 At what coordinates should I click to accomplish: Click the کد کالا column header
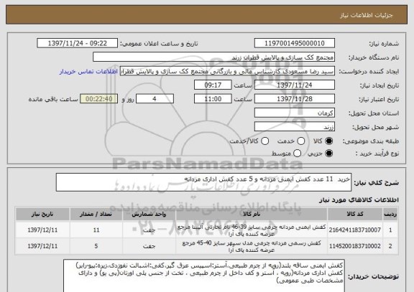click(x=355, y=214)
